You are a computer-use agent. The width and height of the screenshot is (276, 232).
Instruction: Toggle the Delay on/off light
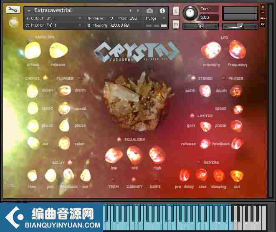pos(70,162)
